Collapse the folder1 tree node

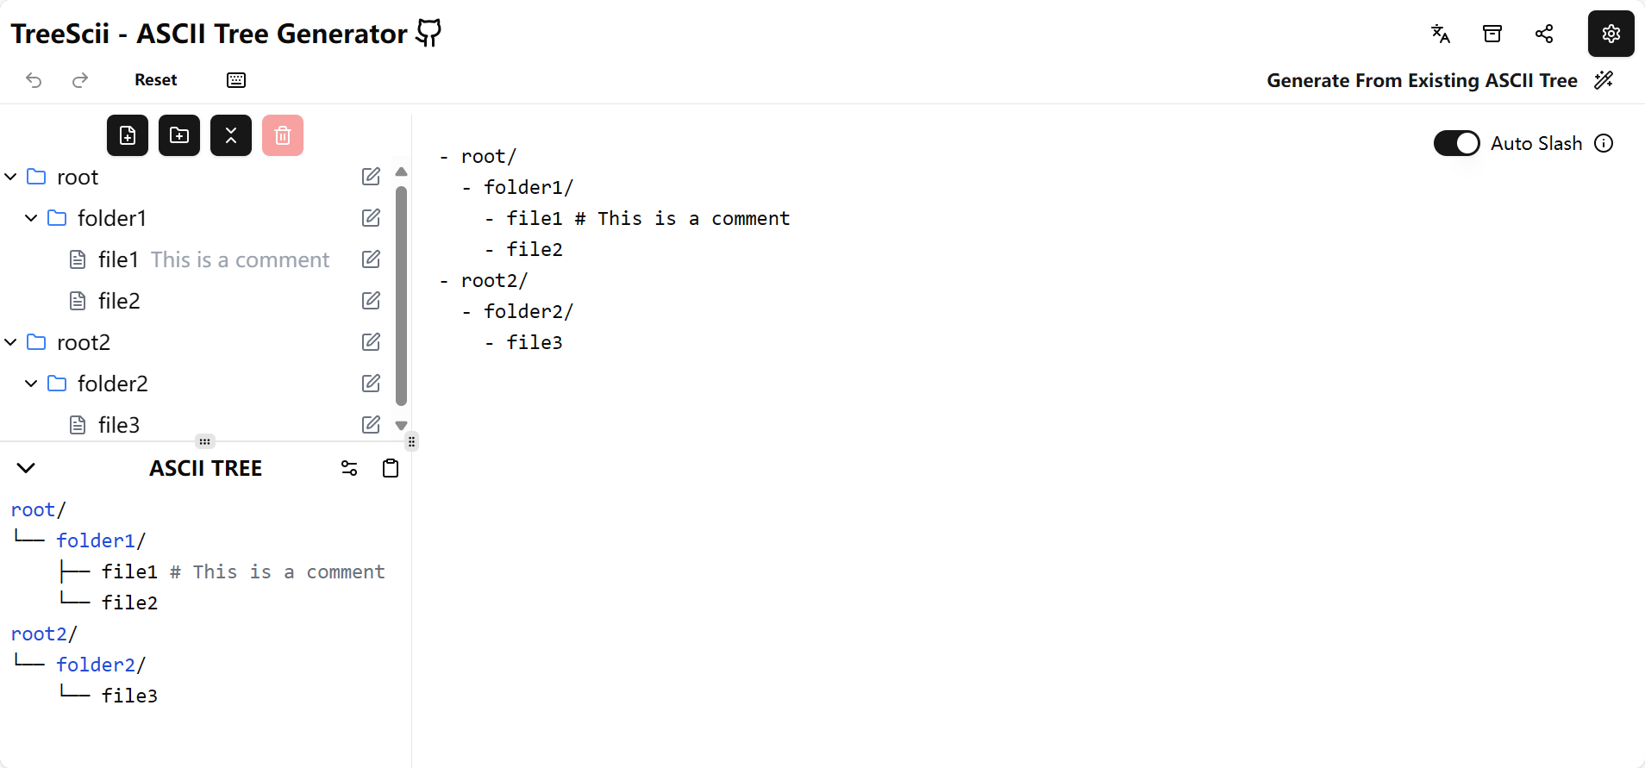point(31,218)
